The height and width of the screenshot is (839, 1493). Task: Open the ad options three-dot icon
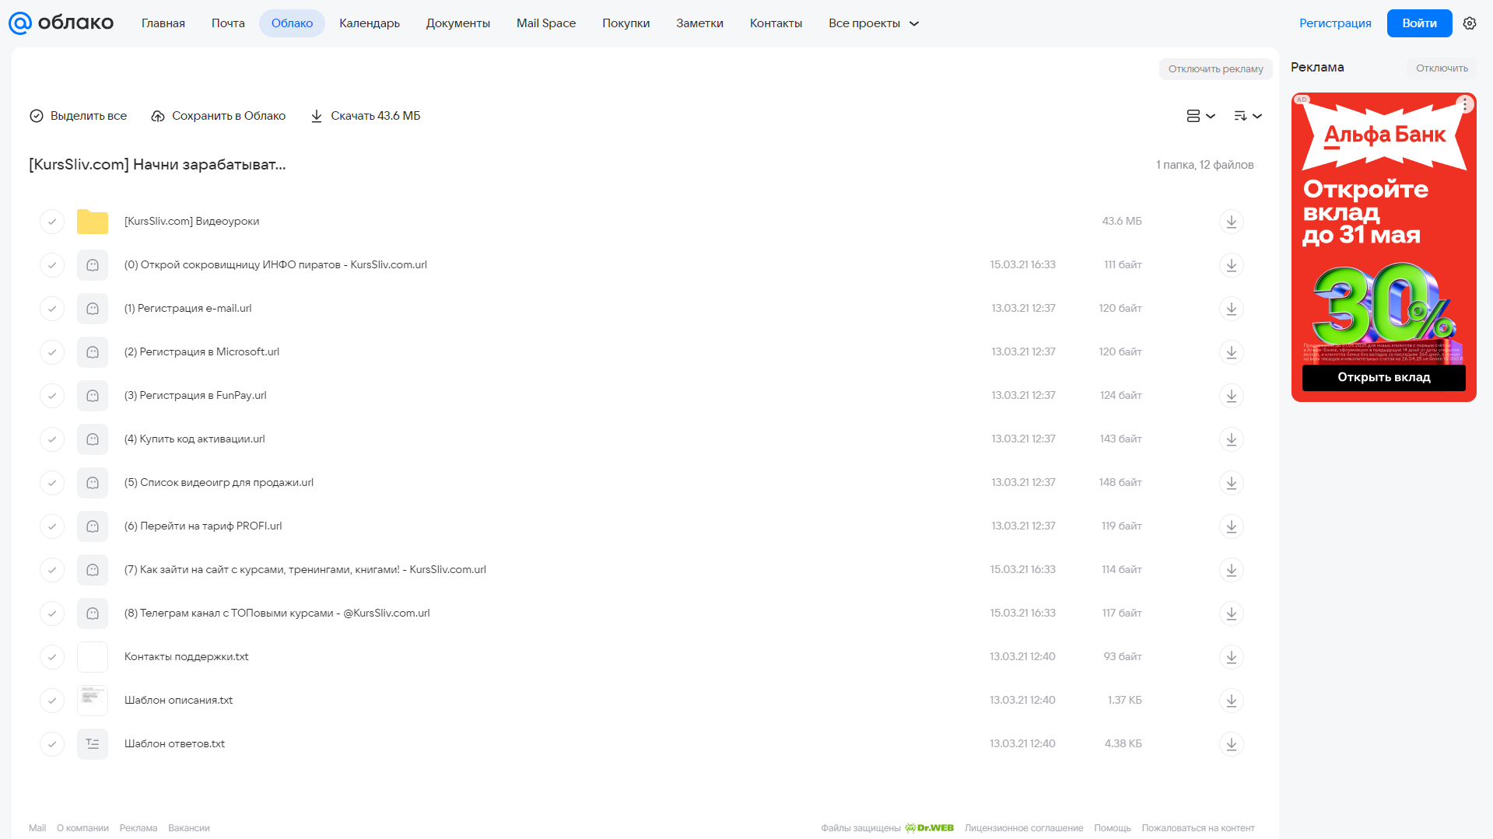point(1464,104)
